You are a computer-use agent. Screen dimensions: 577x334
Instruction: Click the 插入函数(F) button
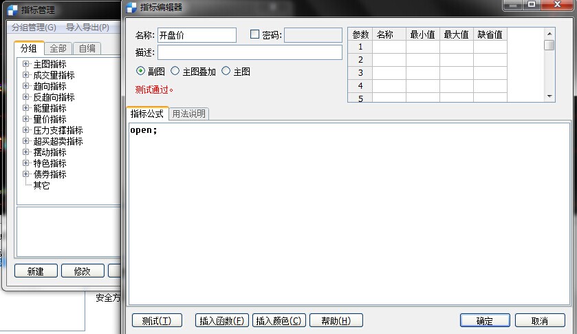tap(222, 320)
